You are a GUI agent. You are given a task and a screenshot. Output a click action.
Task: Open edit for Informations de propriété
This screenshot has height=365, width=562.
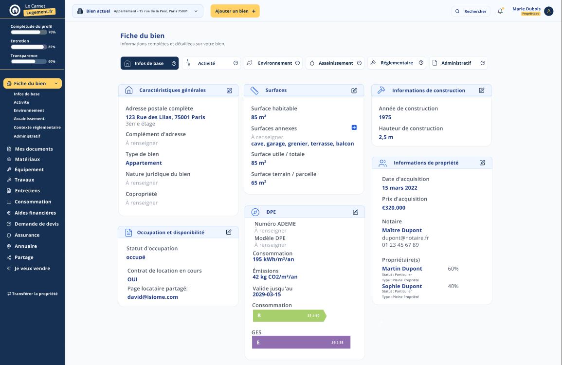coord(482,163)
